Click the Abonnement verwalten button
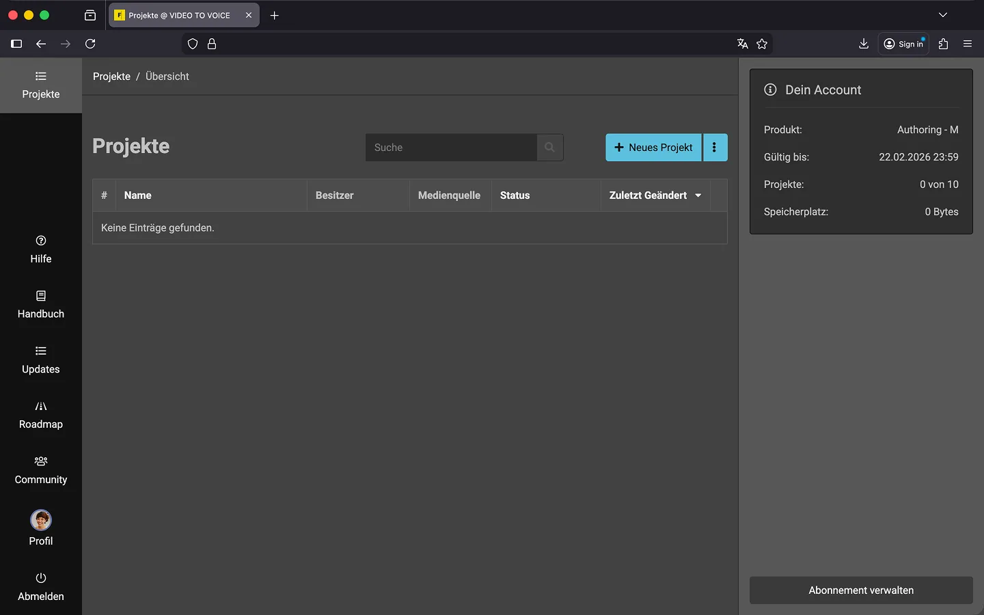The height and width of the screenshot is (615, 984). point(860,590)
